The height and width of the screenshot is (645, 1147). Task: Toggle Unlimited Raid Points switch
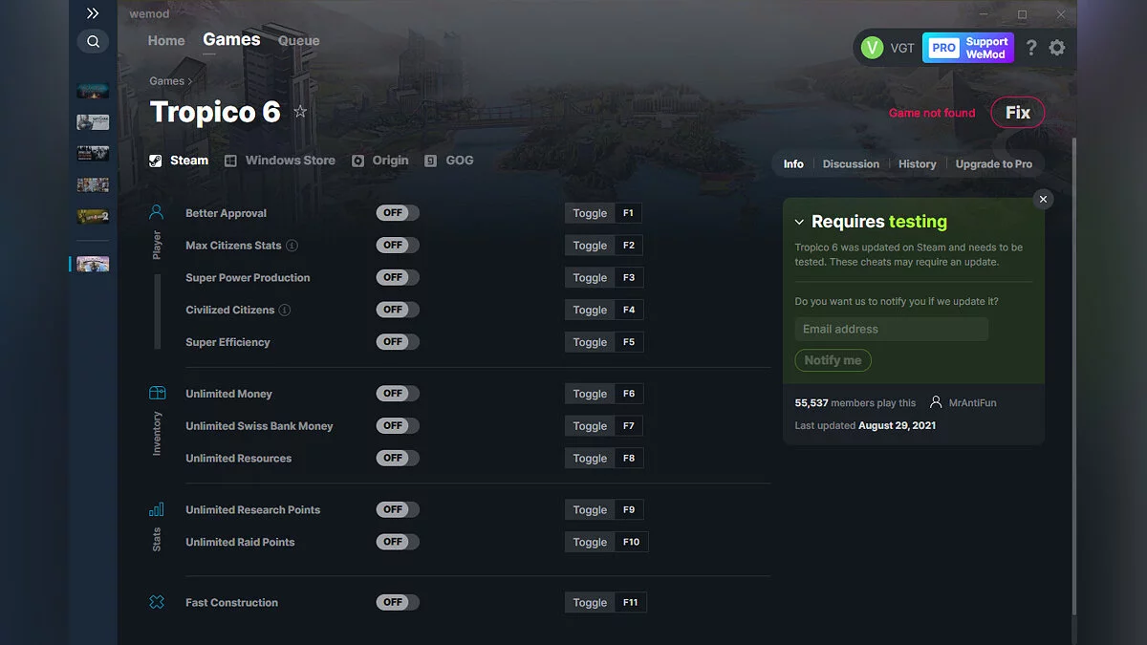(398, 542)
